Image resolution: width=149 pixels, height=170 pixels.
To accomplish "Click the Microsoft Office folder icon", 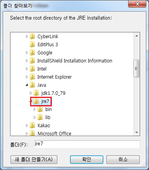I will click(x=32, y=133).
